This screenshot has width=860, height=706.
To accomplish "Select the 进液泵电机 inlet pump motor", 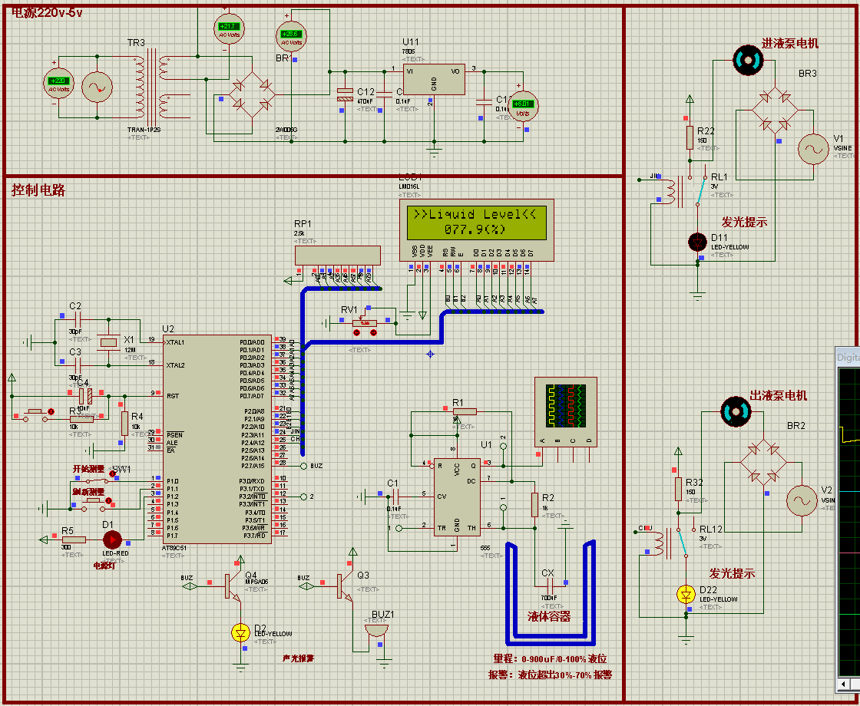I will click(x=748, y=60).
